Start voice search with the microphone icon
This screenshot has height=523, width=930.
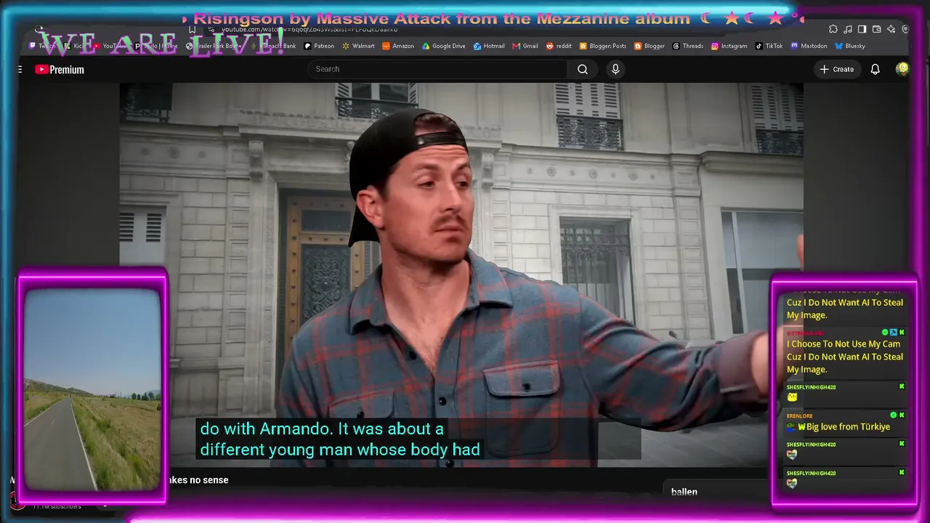tap(615, 69)
